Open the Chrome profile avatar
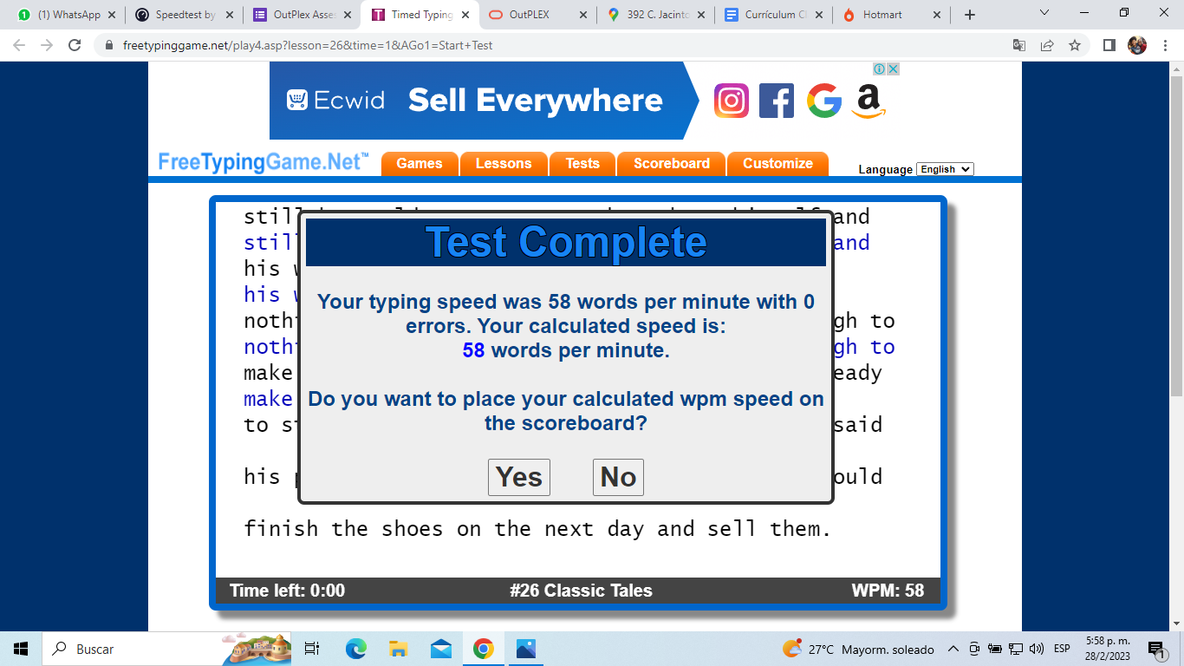Viewport: 1184px width, 666px height. (1137, 45)
